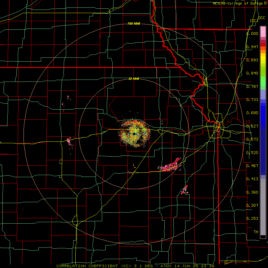Click the elongated pink echo southeast of the radar
The width and height of the screenshot is (268, 268).
point(170,165)
